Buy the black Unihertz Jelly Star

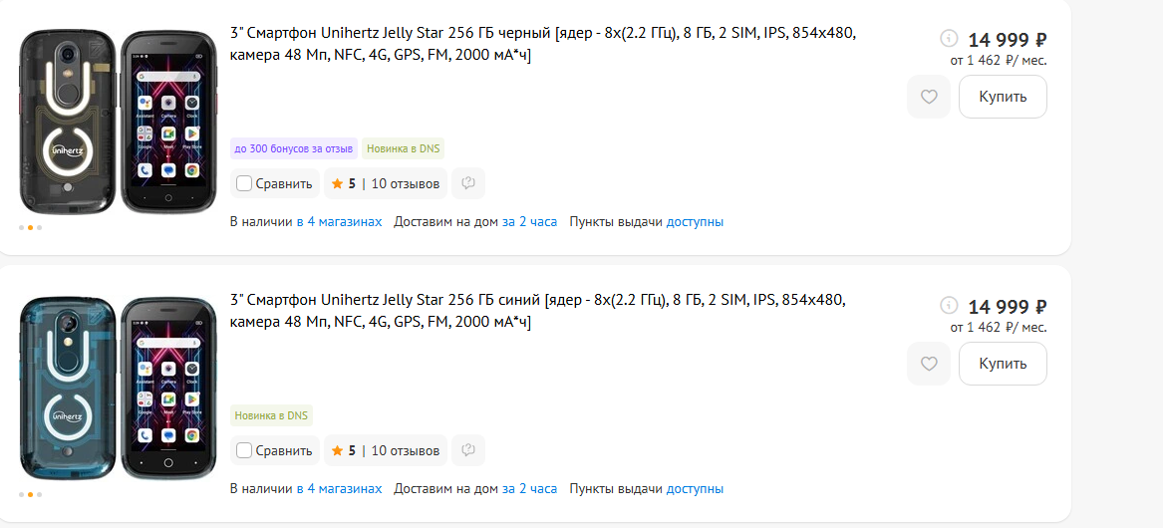point(1003,97)
